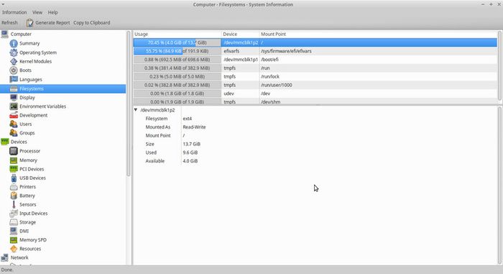Select the /dev/shm mount point row

(x=271, y=102)
